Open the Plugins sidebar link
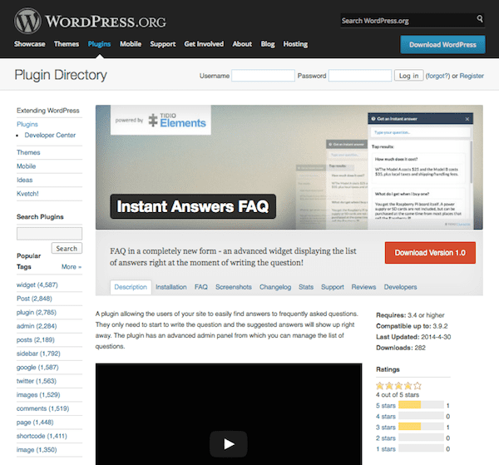 [x=27, y=124]
